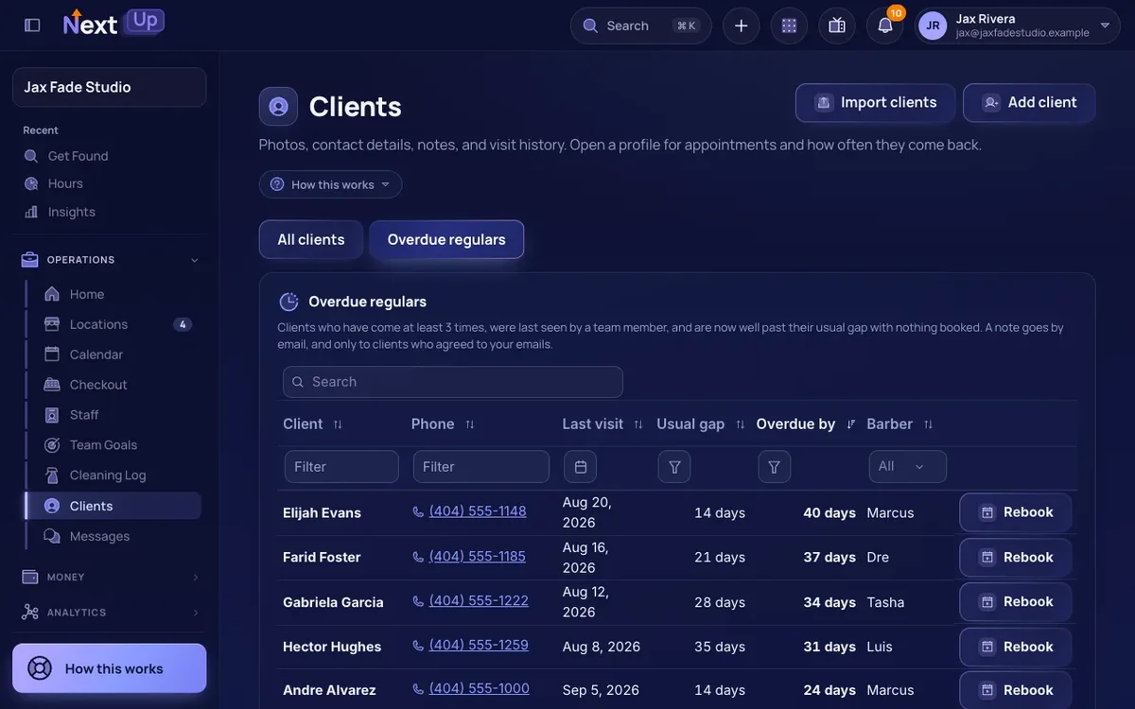1135x709 pixels.
Task: Click the Analytics section icon
Action: click(30, 613)
